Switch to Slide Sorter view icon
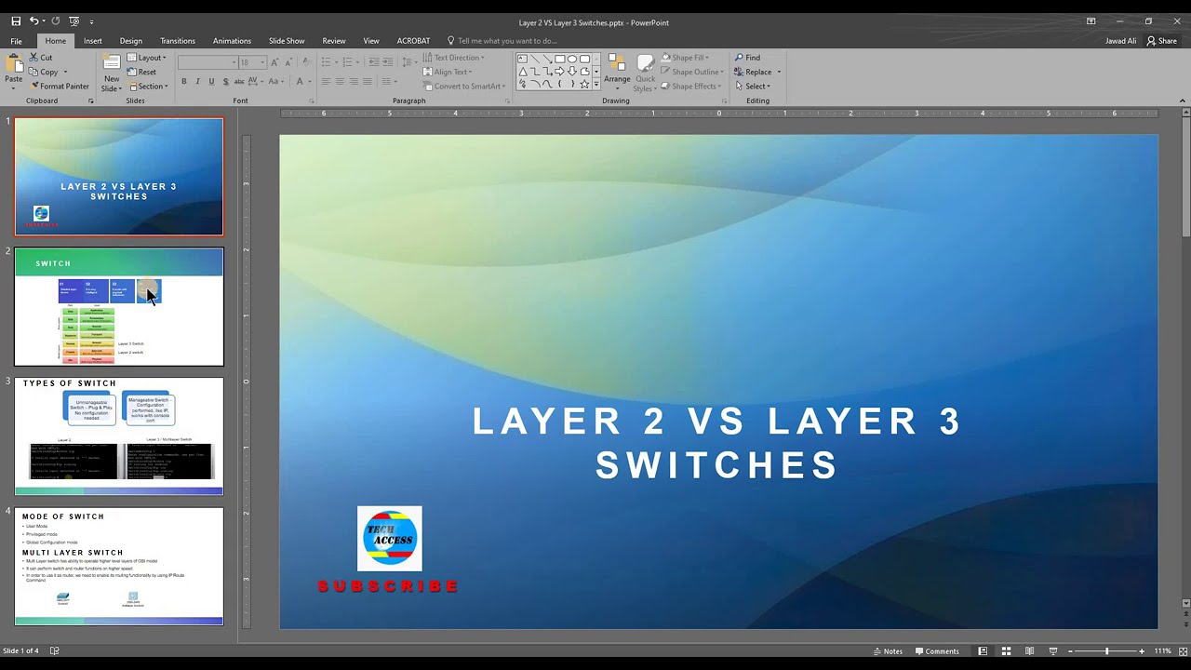 tap(1006, 650)
